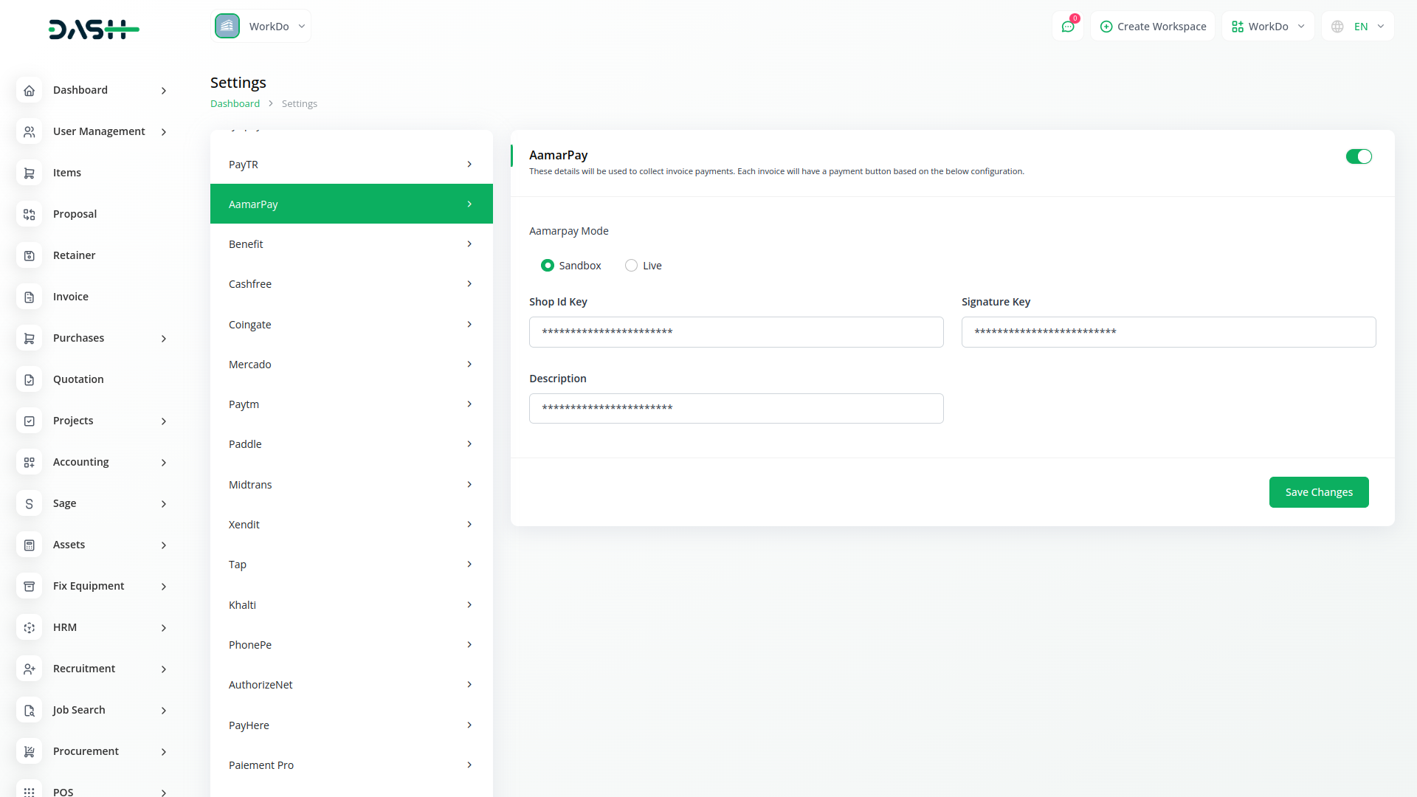Image resolution: width=1417 pixels, height=797 pixels.
Task: Expand the HRM menu chevron
Action: (x=164, y=628)
